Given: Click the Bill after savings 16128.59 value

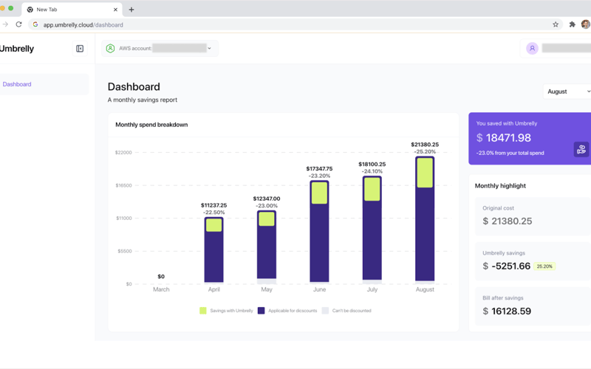Looking at the screenshot, I should (x=507, y=311).
